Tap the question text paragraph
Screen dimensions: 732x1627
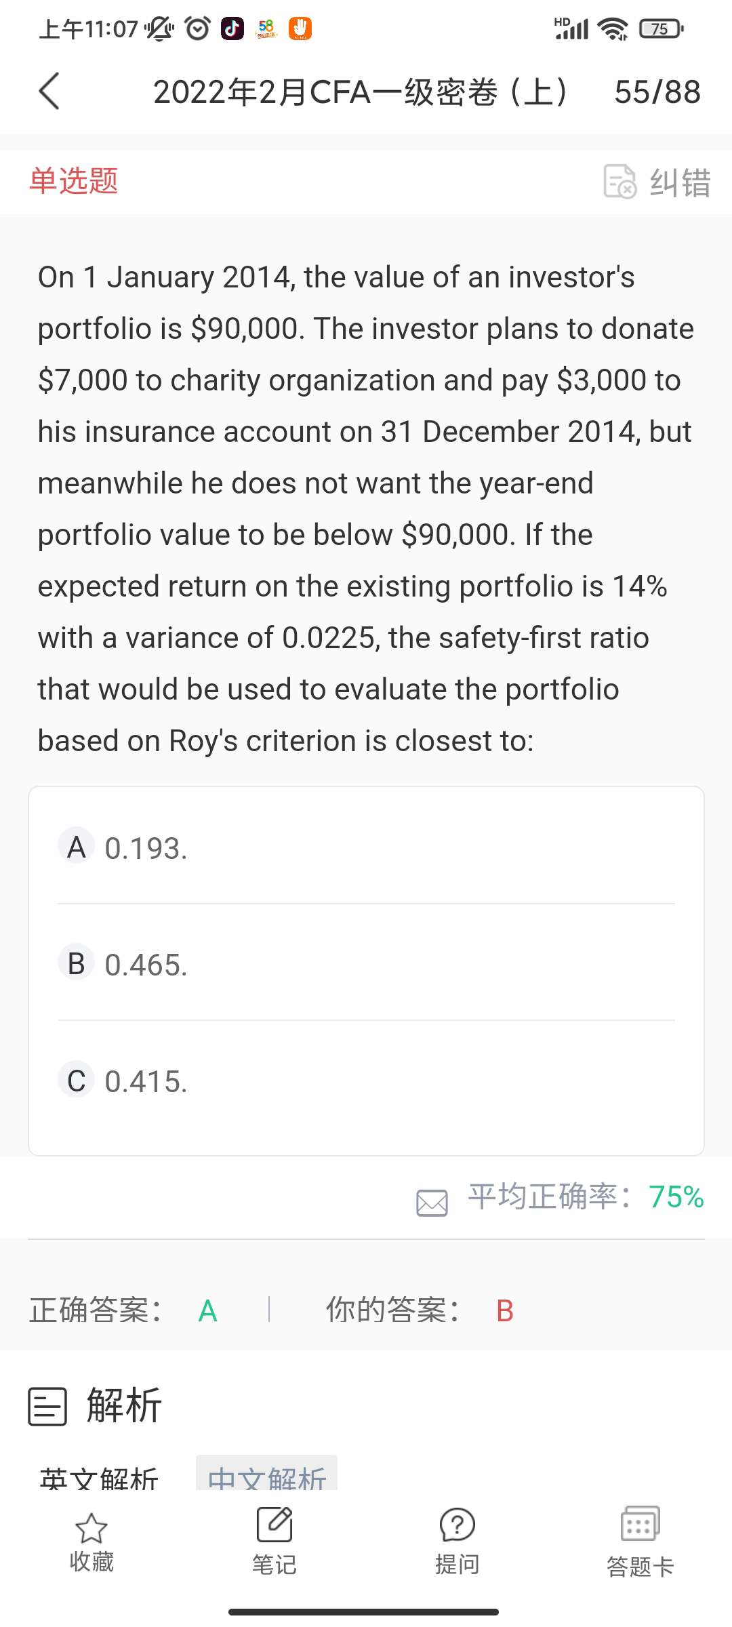tap(366, 508)
